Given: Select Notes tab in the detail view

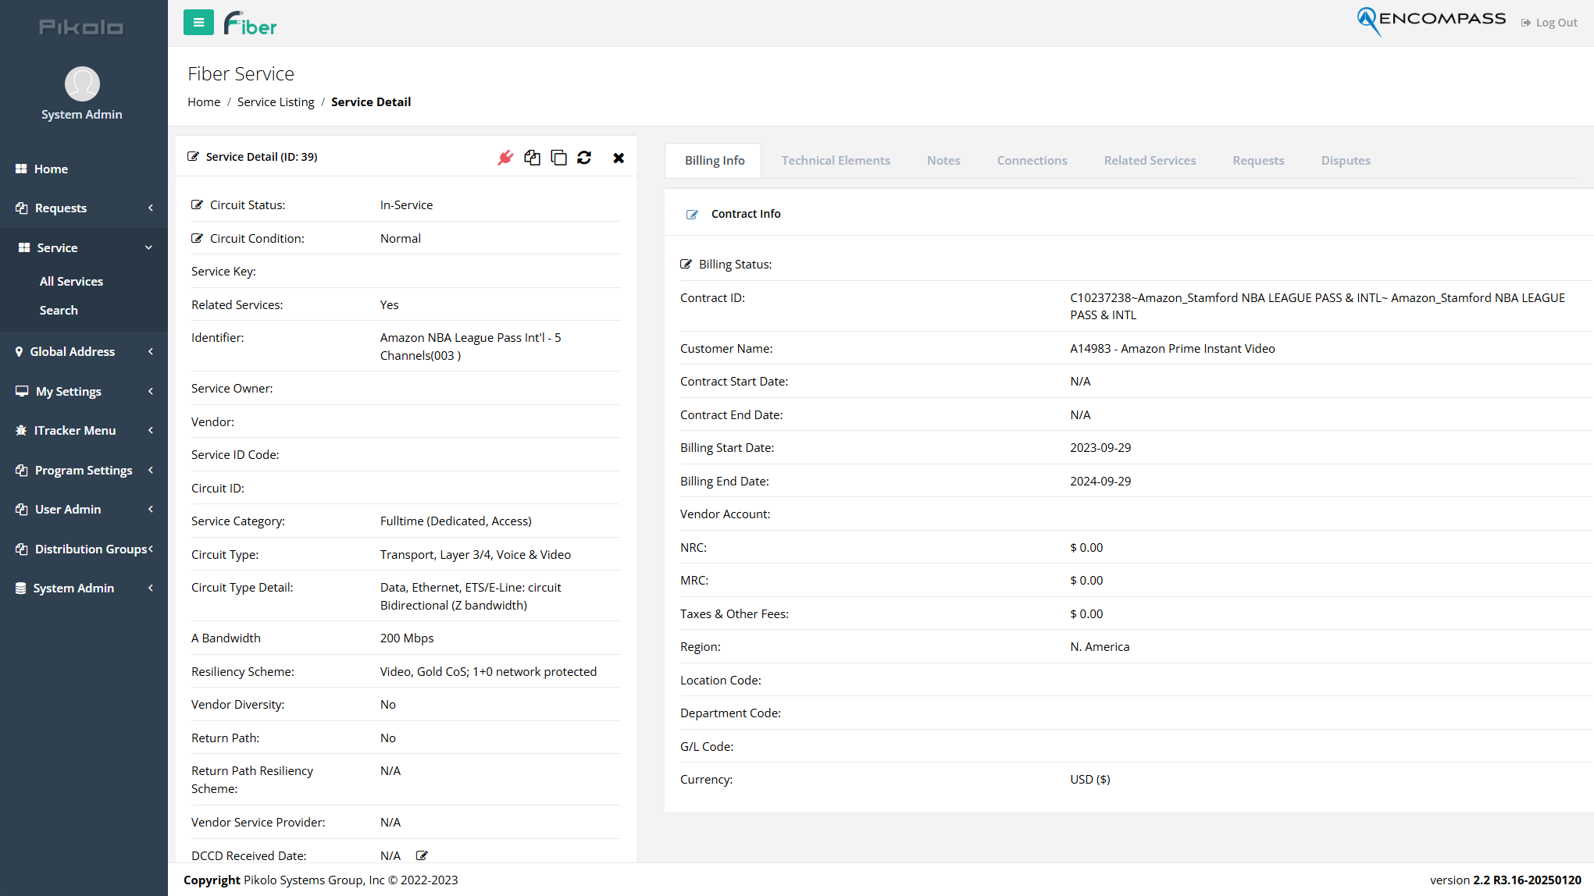Looking at the screenshot, I should (943, 160).
